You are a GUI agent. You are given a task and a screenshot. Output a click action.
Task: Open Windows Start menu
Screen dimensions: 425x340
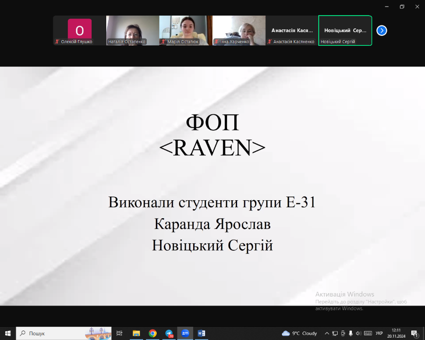point(8,333)
